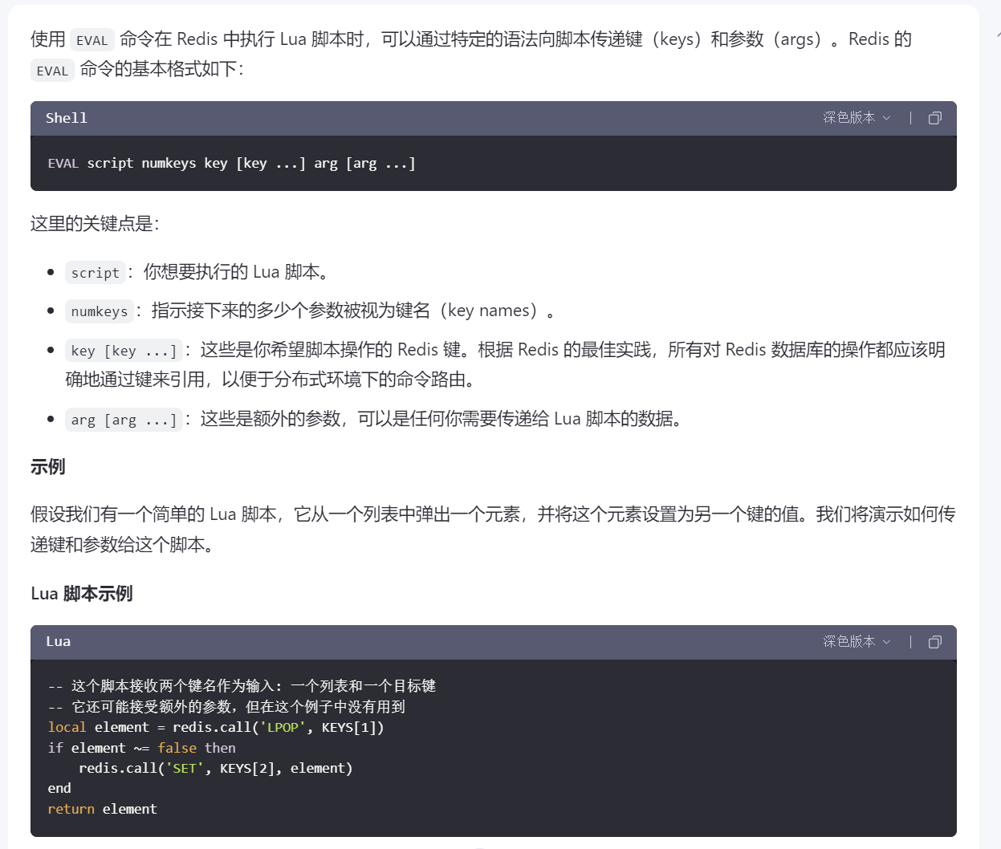The height and width of the screenshot is (849, 1001).
Task: Click the inline EVAL code in first line
Action: pyautogui.click(x=92, y=40)
